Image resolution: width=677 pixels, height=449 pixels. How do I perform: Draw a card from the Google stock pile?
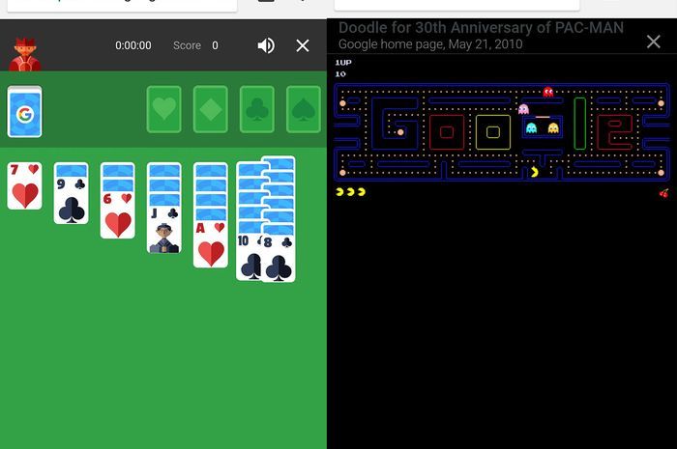tap(25, 114)
